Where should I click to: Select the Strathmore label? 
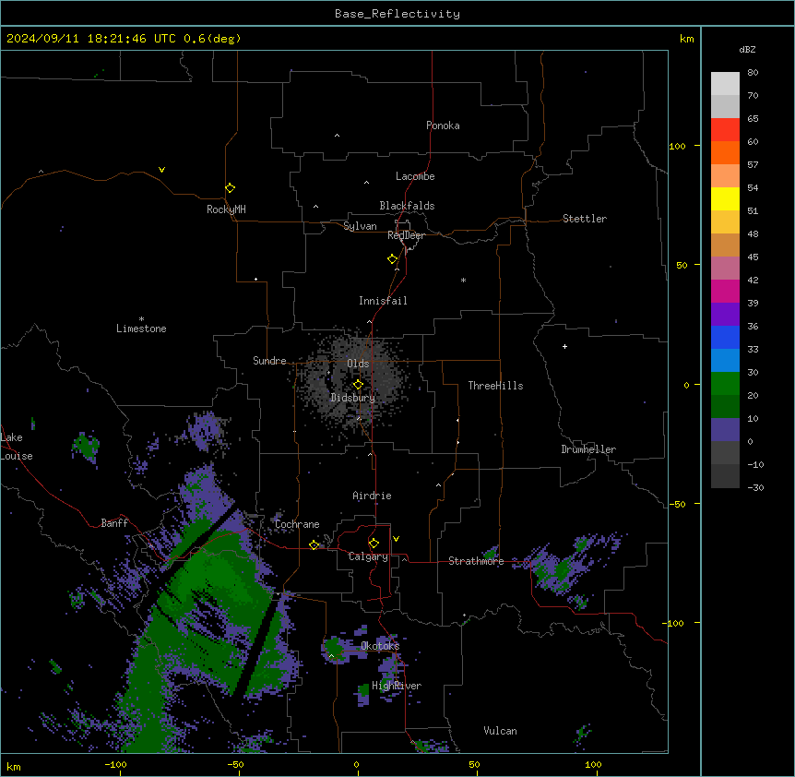click(476, 560)
